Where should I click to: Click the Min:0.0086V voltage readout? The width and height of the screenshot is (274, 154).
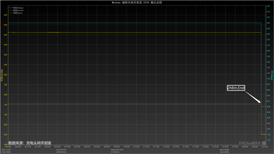coord(6,152)
